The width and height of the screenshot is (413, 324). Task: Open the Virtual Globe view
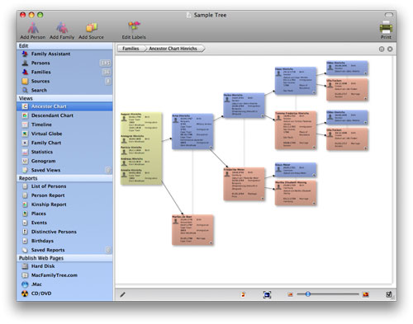(x=64, y=134)
